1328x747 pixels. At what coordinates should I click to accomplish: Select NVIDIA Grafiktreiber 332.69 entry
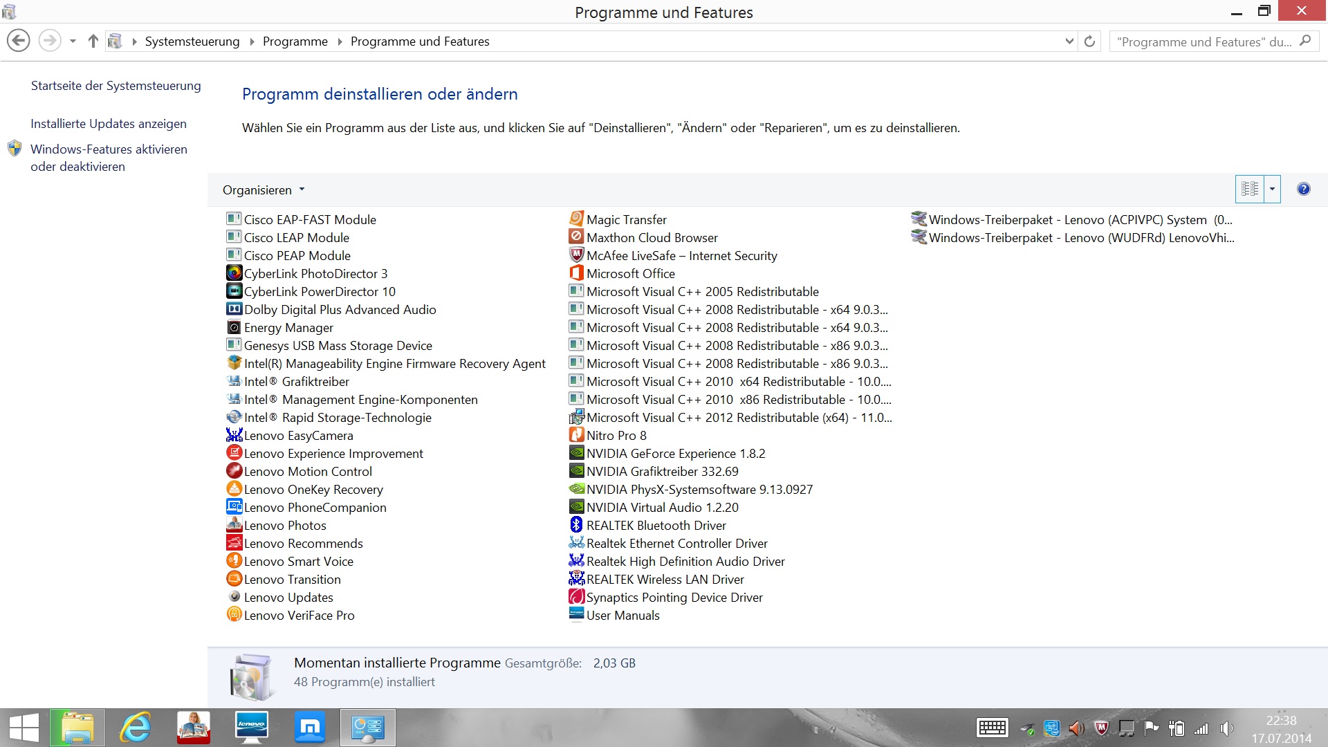pyautogui.click(x=654, y=471)
